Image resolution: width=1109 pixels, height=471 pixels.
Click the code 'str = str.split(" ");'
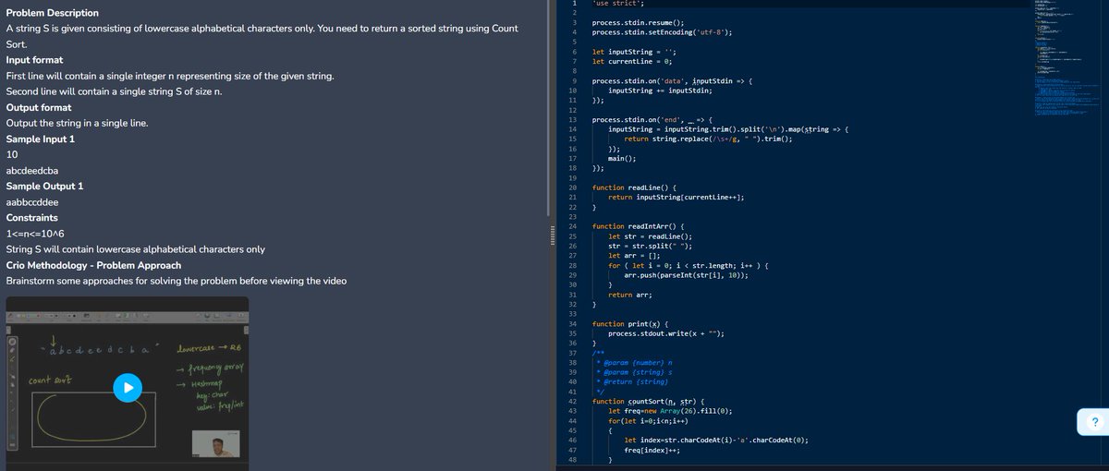(650, 246)
